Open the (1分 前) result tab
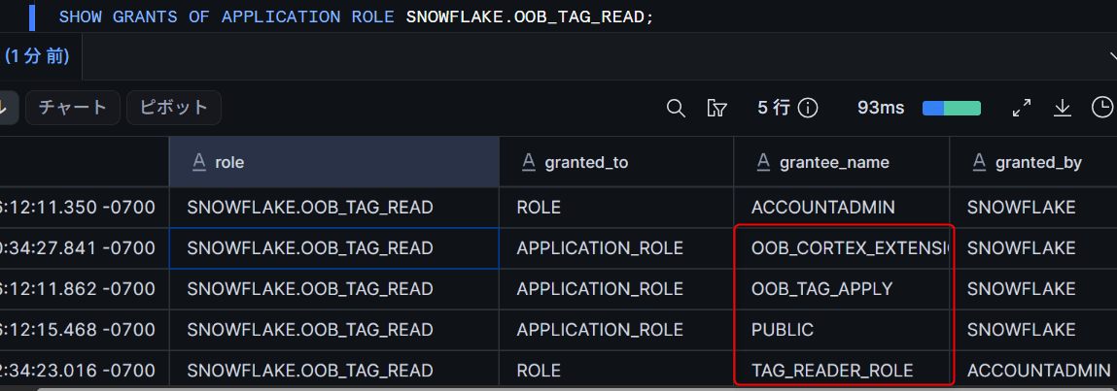1117x391 pixels. [38, 57]
